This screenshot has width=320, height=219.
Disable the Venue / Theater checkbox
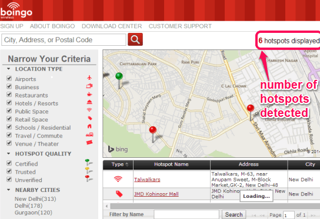click(9, 143)
